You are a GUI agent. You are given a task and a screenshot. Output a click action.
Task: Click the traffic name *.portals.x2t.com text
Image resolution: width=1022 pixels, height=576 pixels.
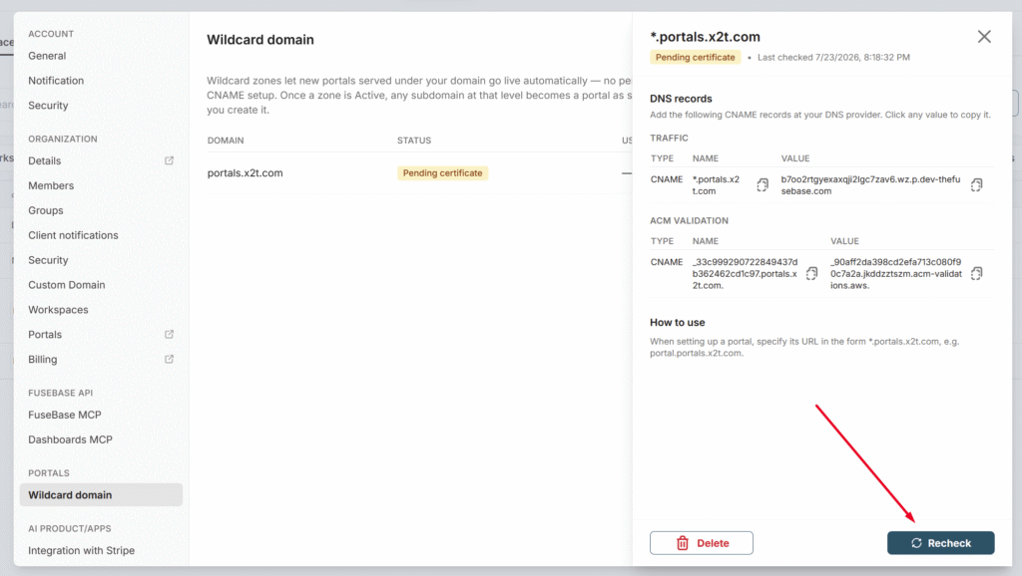click(716, 185)
